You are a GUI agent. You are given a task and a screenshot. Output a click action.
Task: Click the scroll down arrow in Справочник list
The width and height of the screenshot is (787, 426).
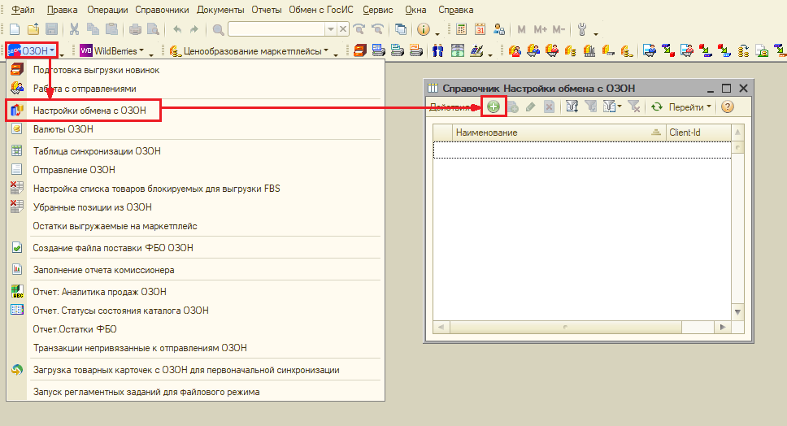click(x=738, y=311)
